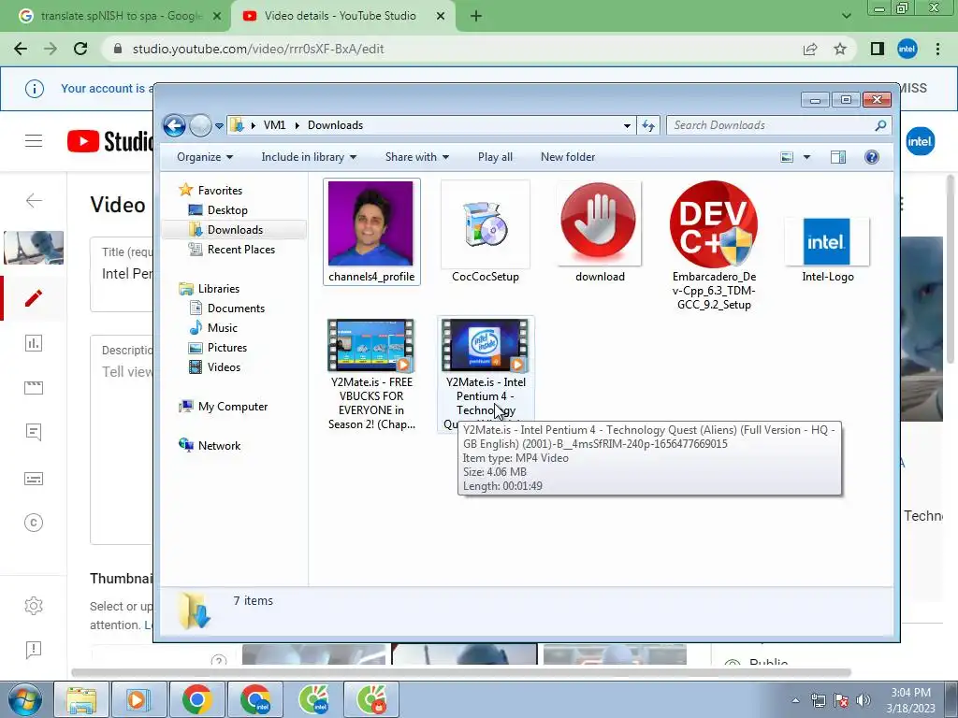The width and height of the screenshot is (958, 718).
Task: Click VM1 in address breadcrumb
Action: (x=274, y=125)
